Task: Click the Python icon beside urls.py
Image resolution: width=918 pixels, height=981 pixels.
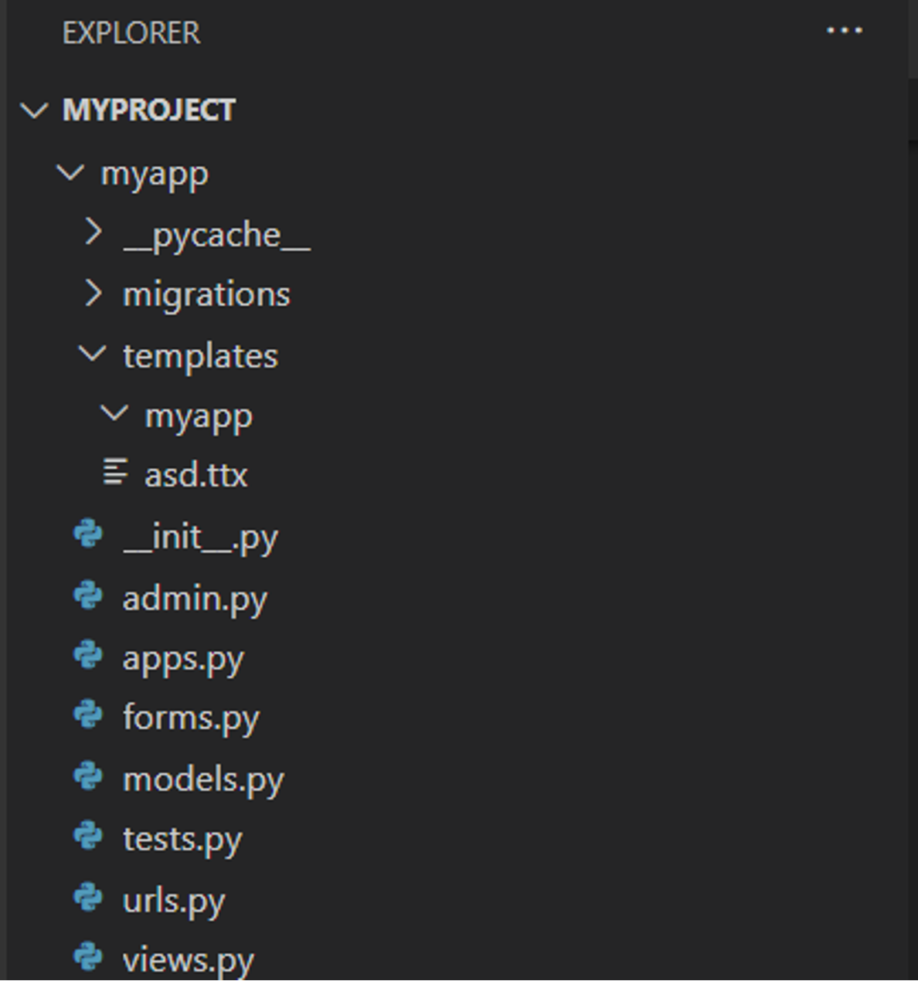Action: tap(88, 898)
